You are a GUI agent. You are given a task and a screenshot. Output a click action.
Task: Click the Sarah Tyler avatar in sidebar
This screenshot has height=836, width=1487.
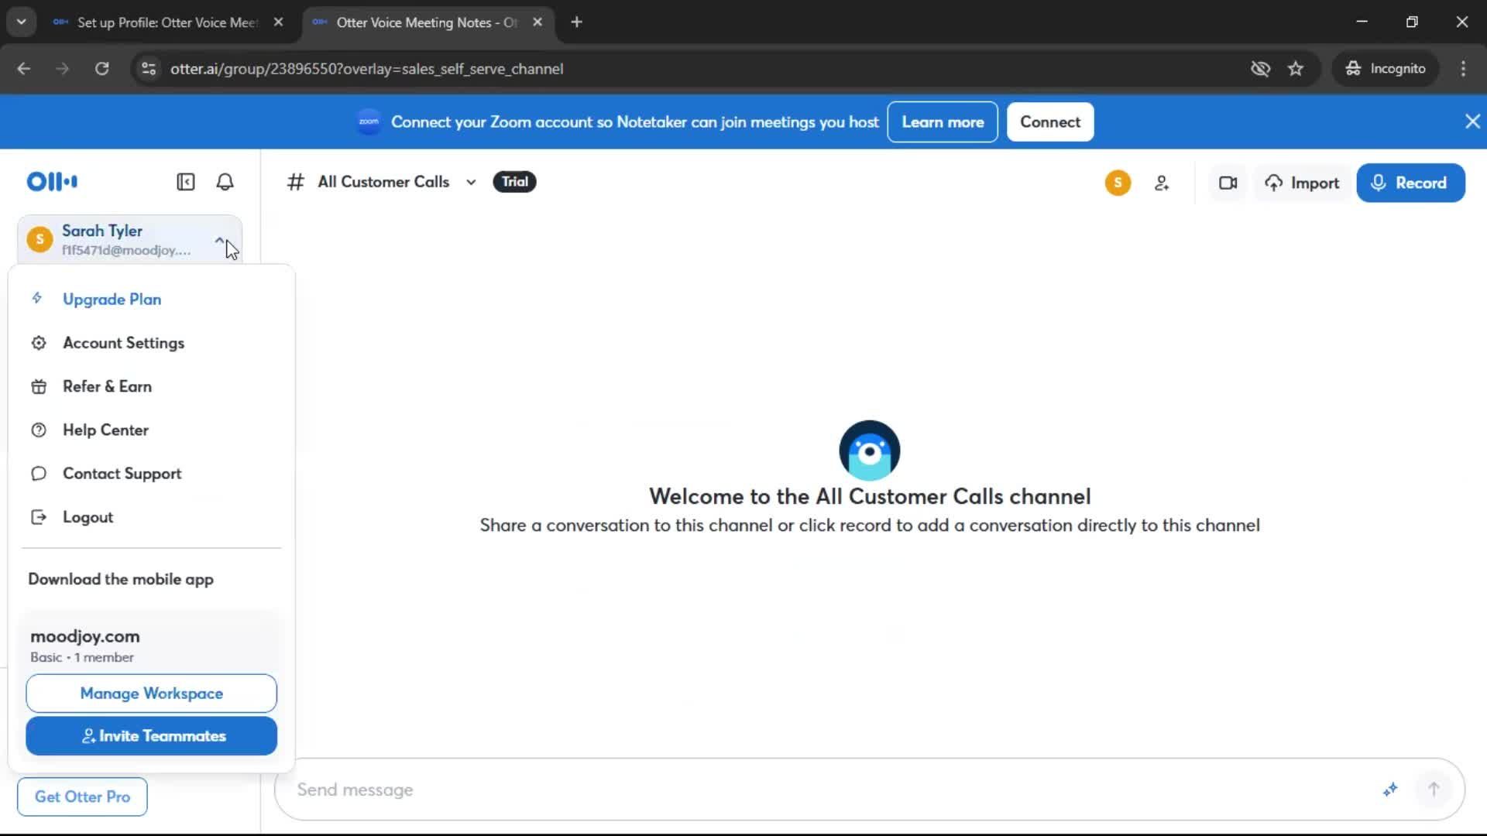39,239
